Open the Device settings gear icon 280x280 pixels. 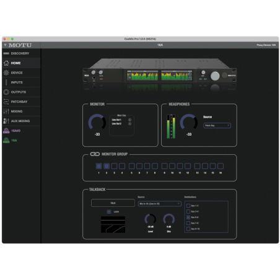coord(6,72)
